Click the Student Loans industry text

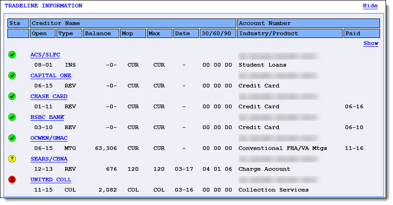pyautogui.click(x=263, y=65)
